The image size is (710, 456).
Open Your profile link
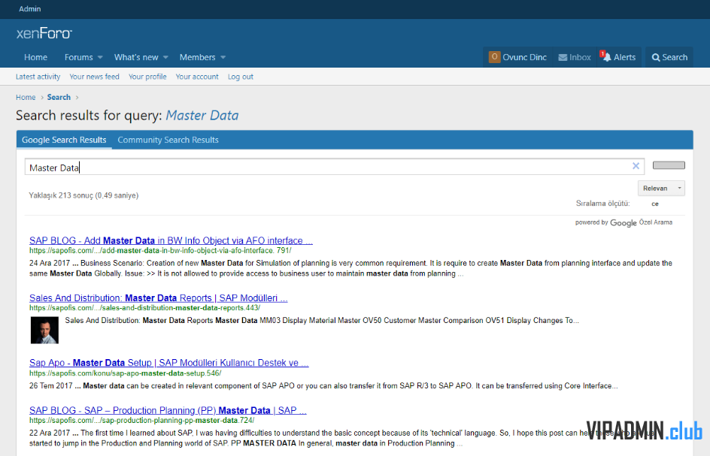[147, 77]
